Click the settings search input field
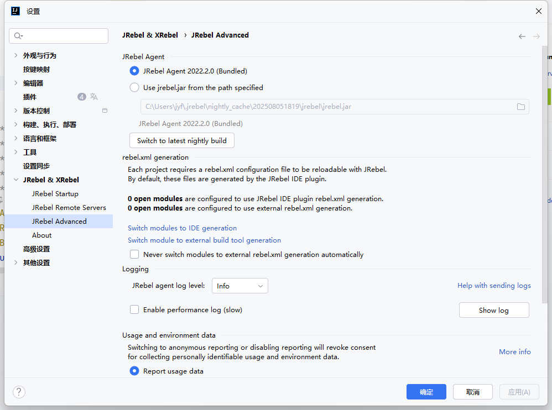Viewport: 552px width, 410px height. tap(59, 36)
